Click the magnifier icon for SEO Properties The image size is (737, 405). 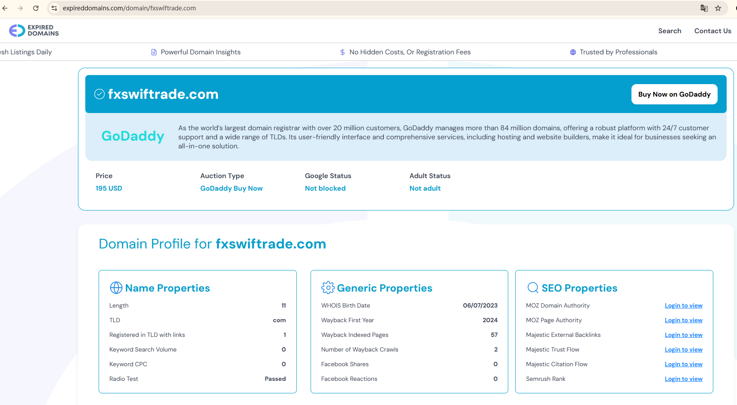533,288
